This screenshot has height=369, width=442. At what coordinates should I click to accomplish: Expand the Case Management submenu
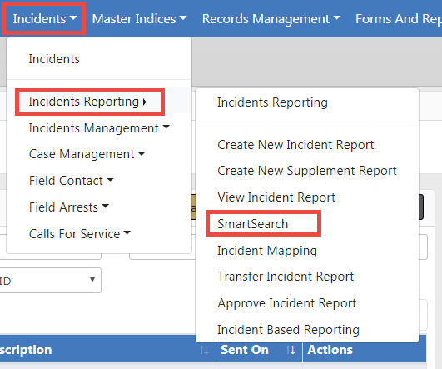[x=87, y=154]
